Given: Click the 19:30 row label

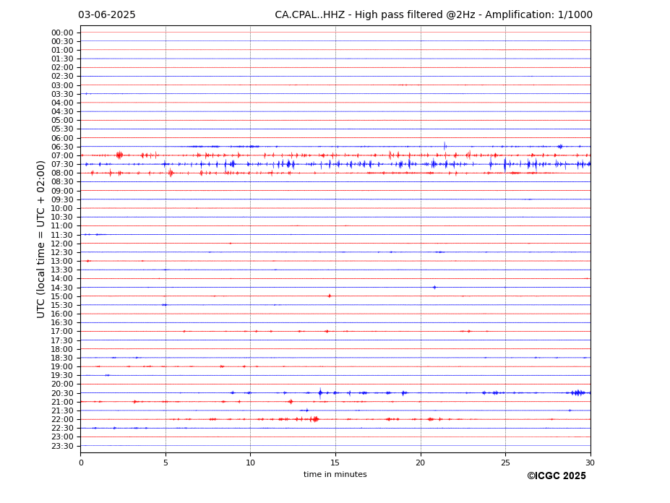Looking at the screenshot, I should 62,376.
